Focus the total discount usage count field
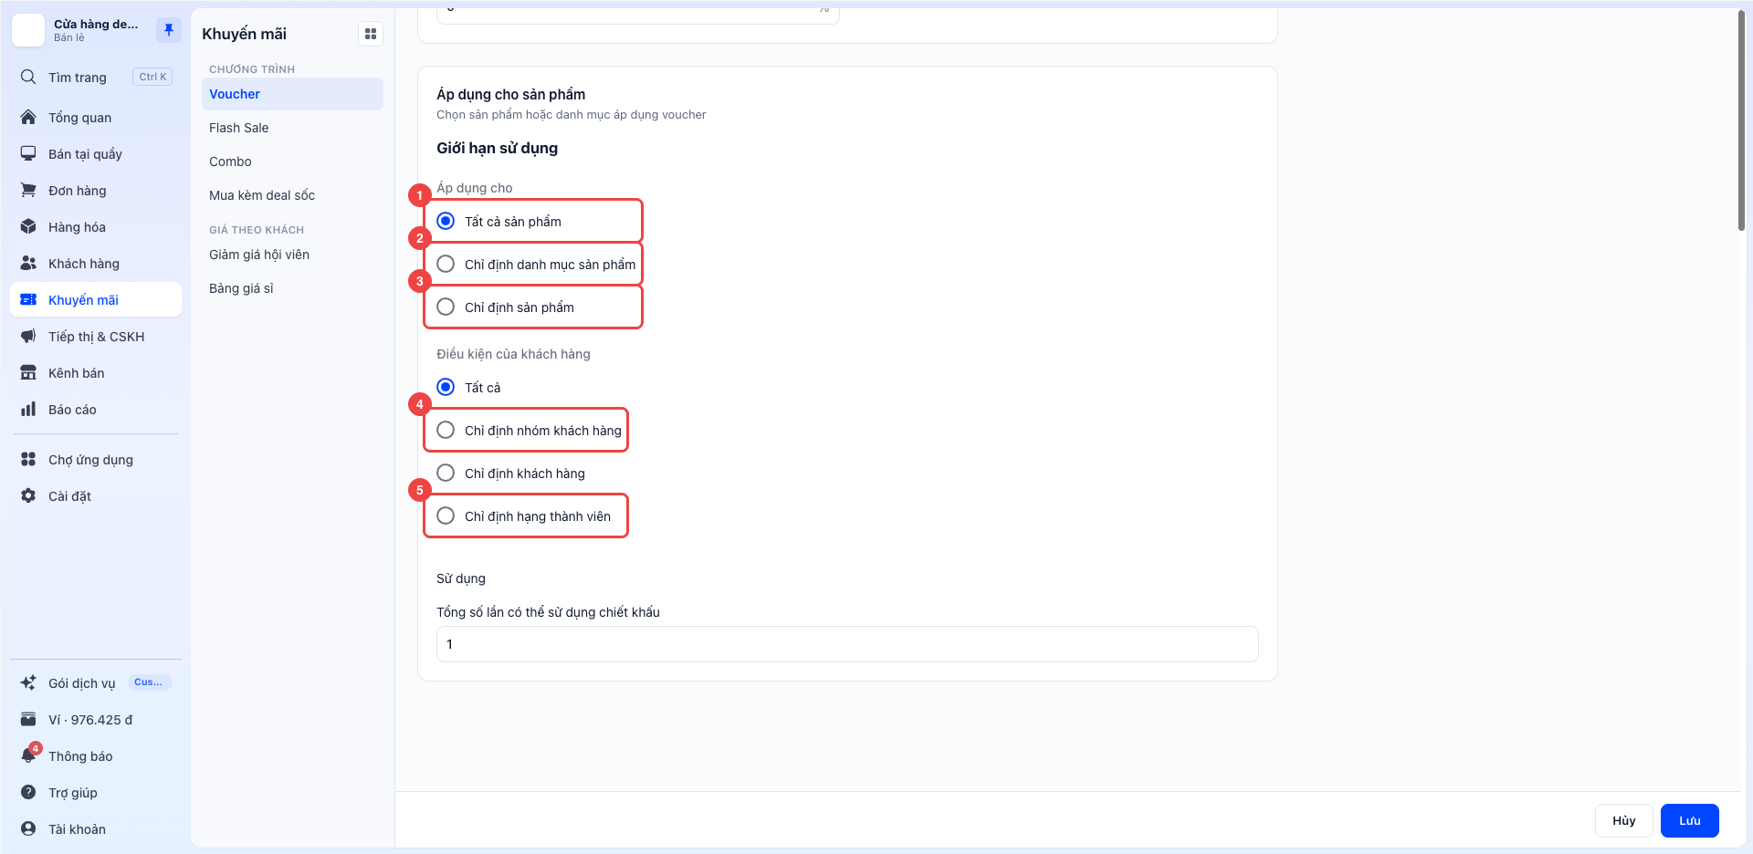Viewport: 1753px width, 854px height. (x=847, y=644)
